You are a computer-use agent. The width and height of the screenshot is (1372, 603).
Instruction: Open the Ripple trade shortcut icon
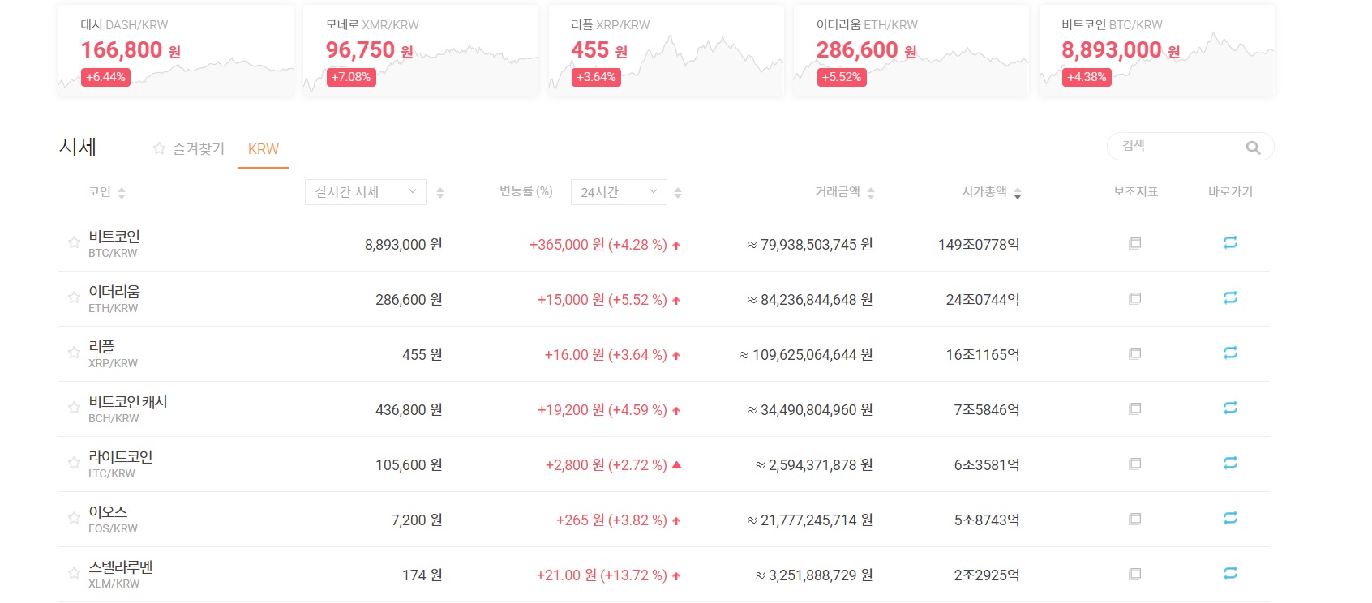pos(1230,353)
